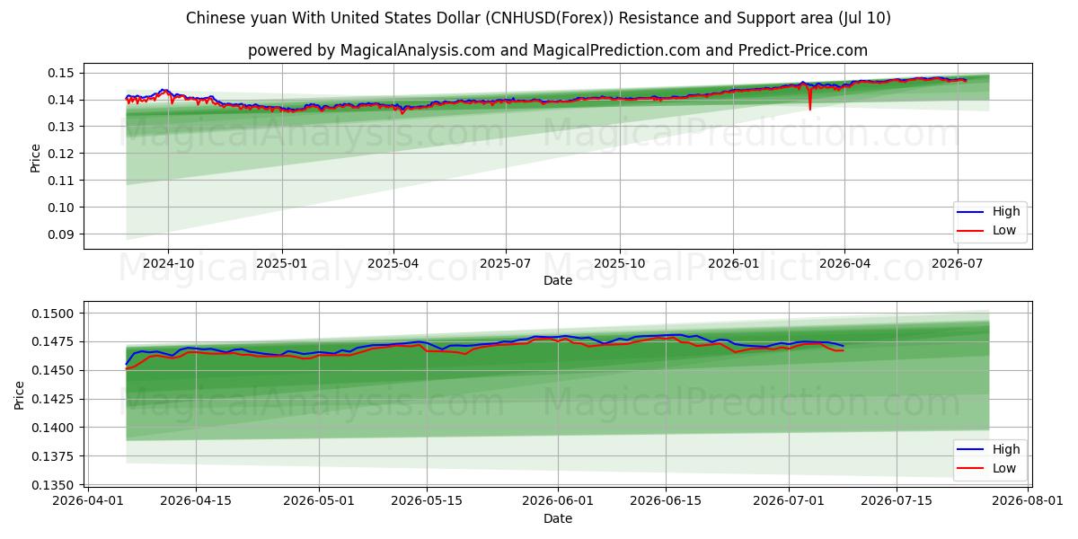Screen dimensions: 1078x539
Task: Click the '0.09' y-axis label on the top chart
Action: [x=61, y=234]
